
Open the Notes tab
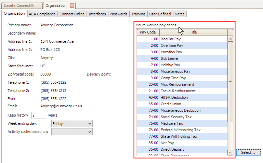coord(179,14)
